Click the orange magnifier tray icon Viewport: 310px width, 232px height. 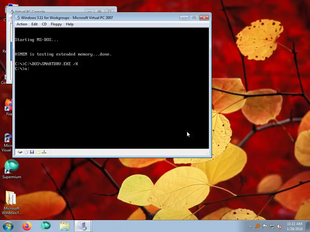point(257,226)
